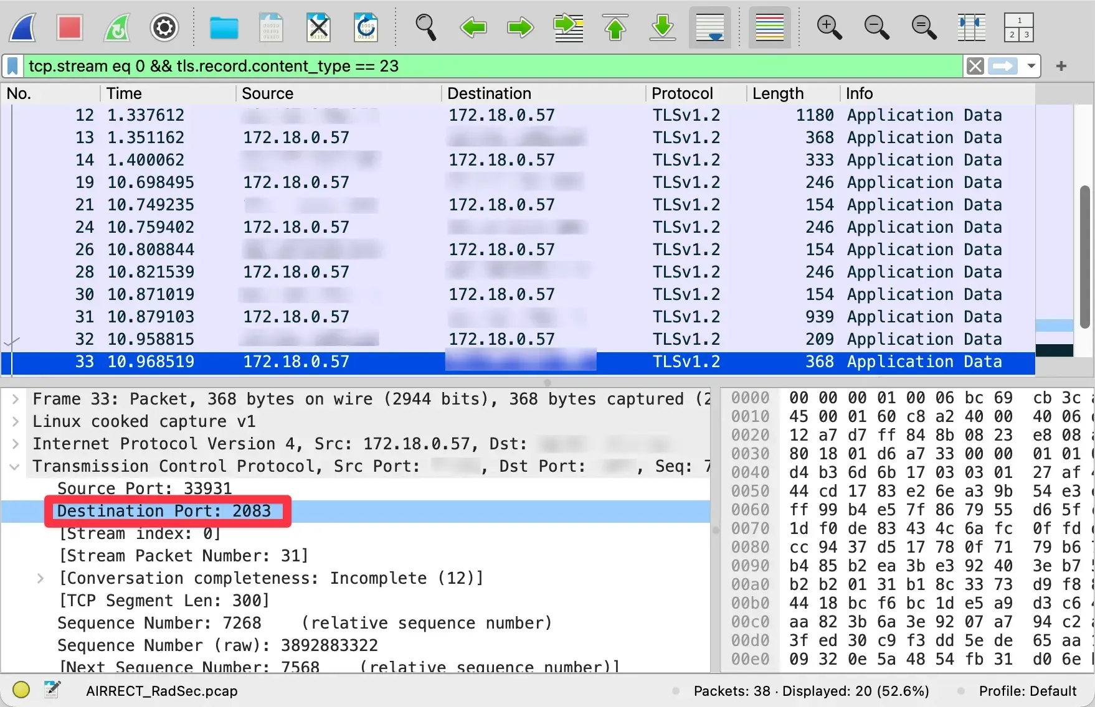Click Profile: Default in status bar

point(1028,691)
